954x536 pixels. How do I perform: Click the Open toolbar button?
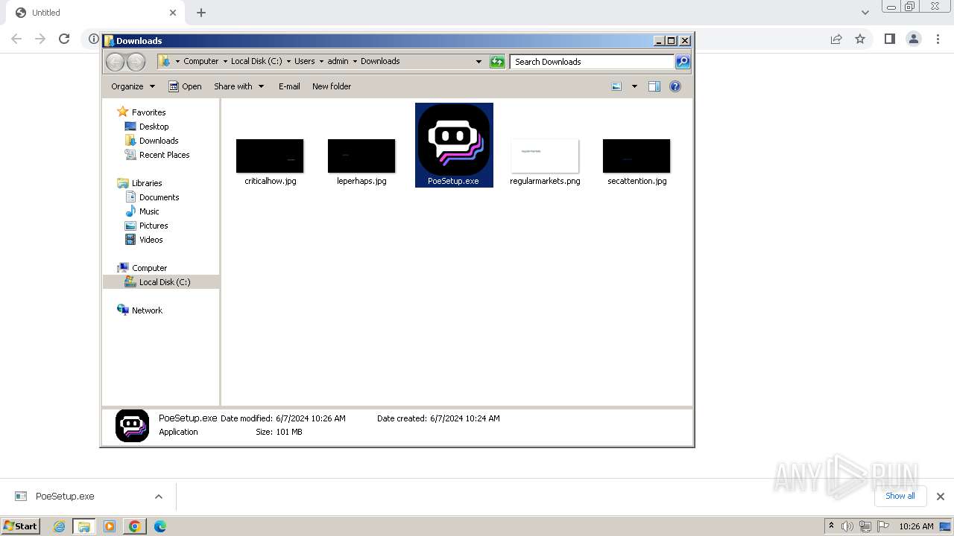185,86
